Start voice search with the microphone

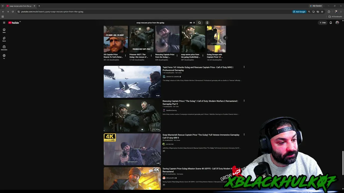pyautogui.click(x=207, y=23)
